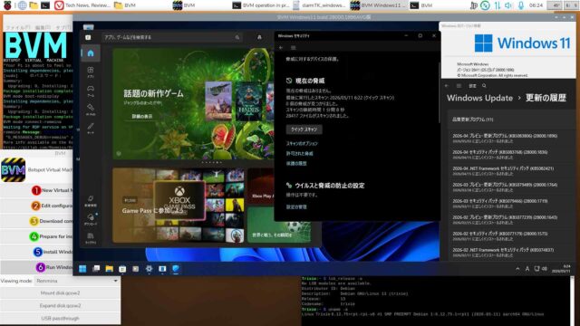Open スキャンのオプション link
580x326 pixels.
coord(302,144)
